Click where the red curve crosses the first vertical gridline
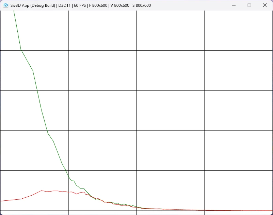The height and width of the screenshot is (215, 273). pyautogui.click(x=68, y=192)
